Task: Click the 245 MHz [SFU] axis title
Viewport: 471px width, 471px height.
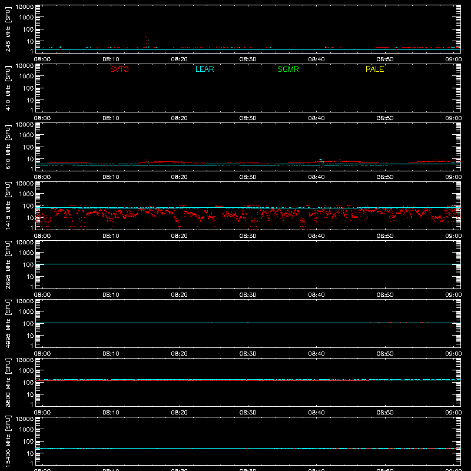Action: pyautogui.click(x=8, y=29)
